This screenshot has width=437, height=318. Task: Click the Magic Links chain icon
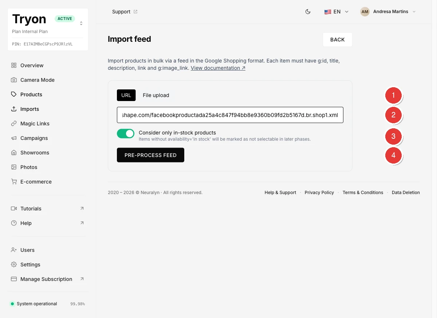[x=14, y=124]
